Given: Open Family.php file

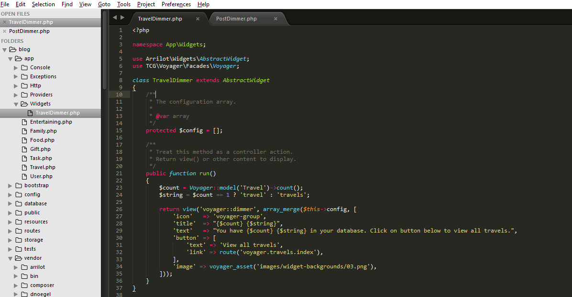Looking at the screenshot, I should [44, 131].
